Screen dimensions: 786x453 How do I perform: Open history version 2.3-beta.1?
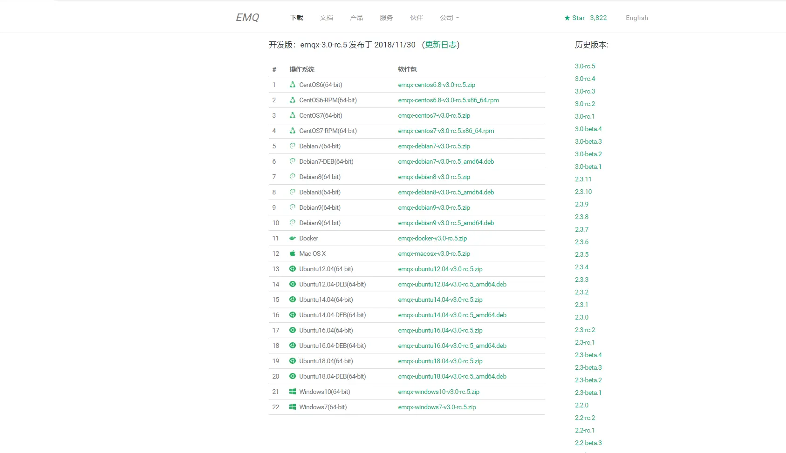[588, 393]
